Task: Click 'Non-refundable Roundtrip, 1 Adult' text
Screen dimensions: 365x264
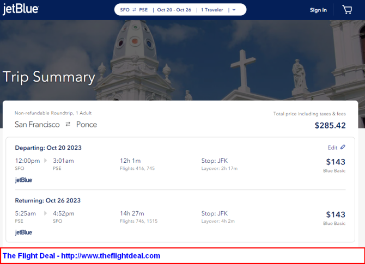Action: click(53, 113)
